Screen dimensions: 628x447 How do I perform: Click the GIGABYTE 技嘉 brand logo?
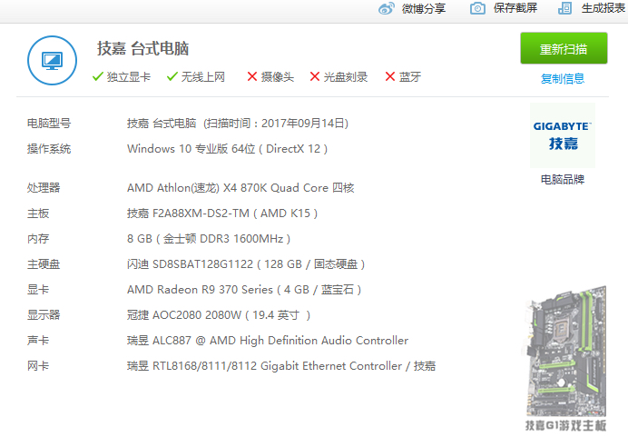563,135
